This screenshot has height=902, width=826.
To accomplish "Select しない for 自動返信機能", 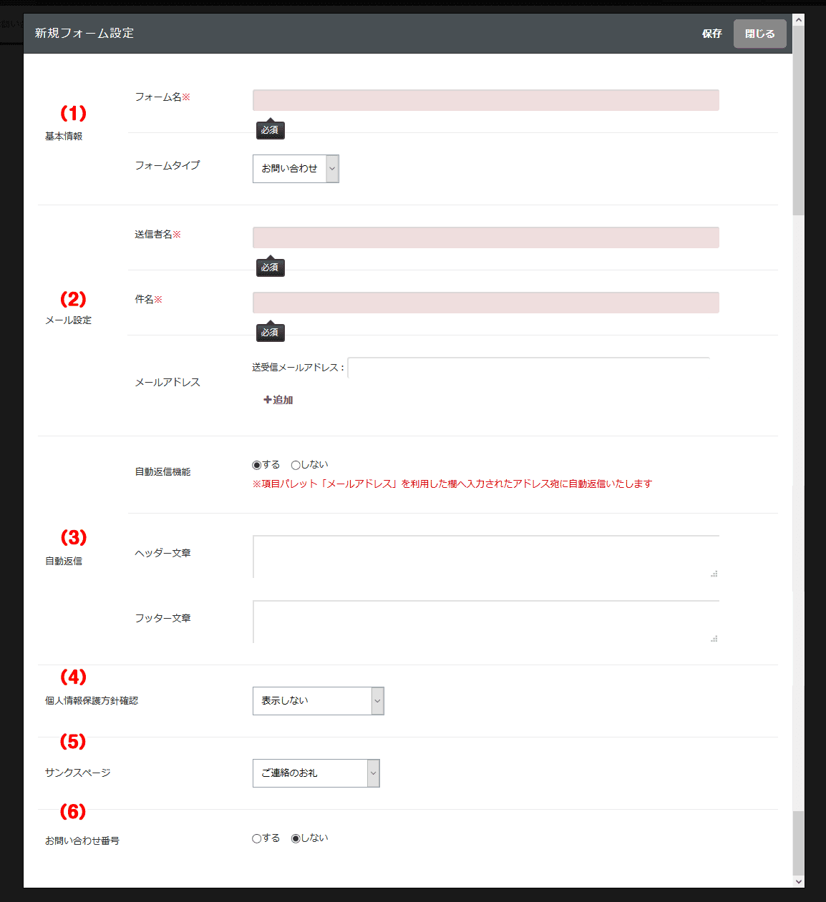I will pyautogui.click(x=296, y=465).
